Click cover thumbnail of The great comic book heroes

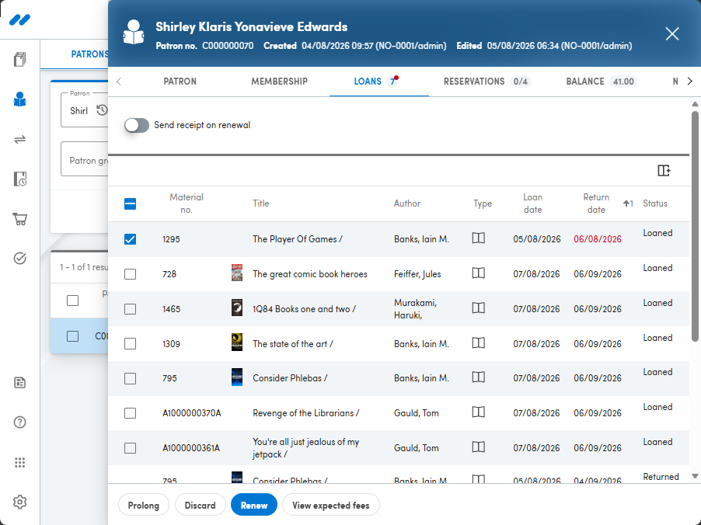237,273
